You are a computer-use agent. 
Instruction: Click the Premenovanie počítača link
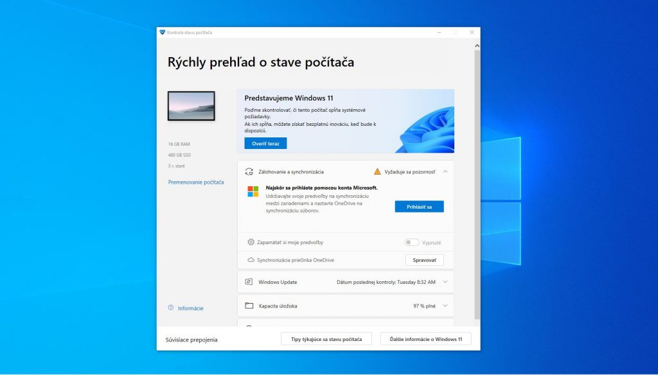(196, 182)
